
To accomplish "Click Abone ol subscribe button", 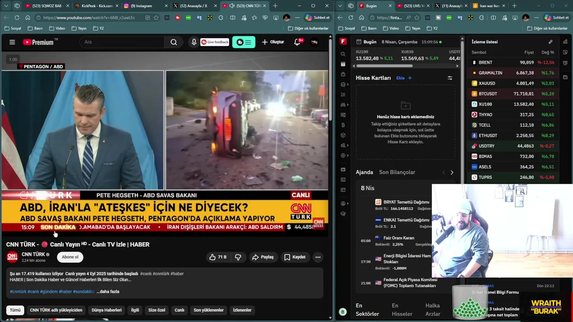I will coord(70,257).
